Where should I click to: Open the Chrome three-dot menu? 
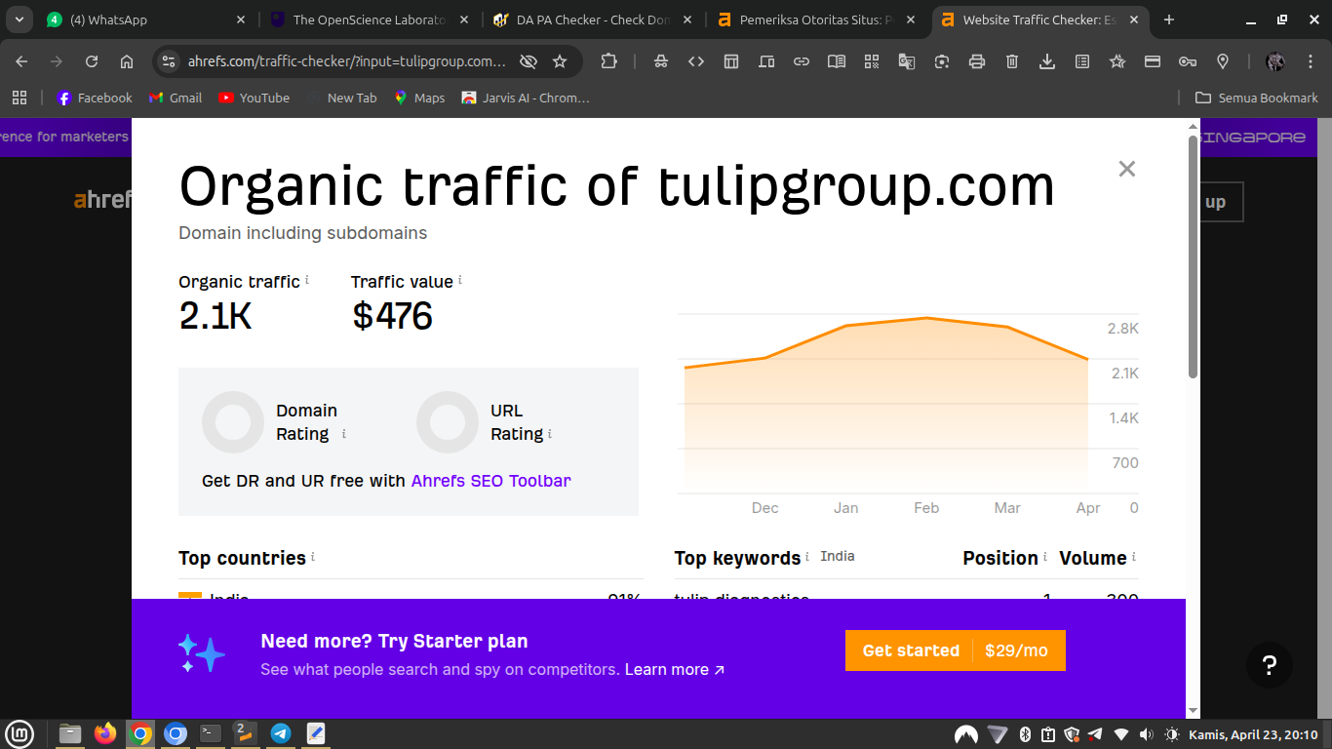pyautogui.click(x=1310, y=61)
